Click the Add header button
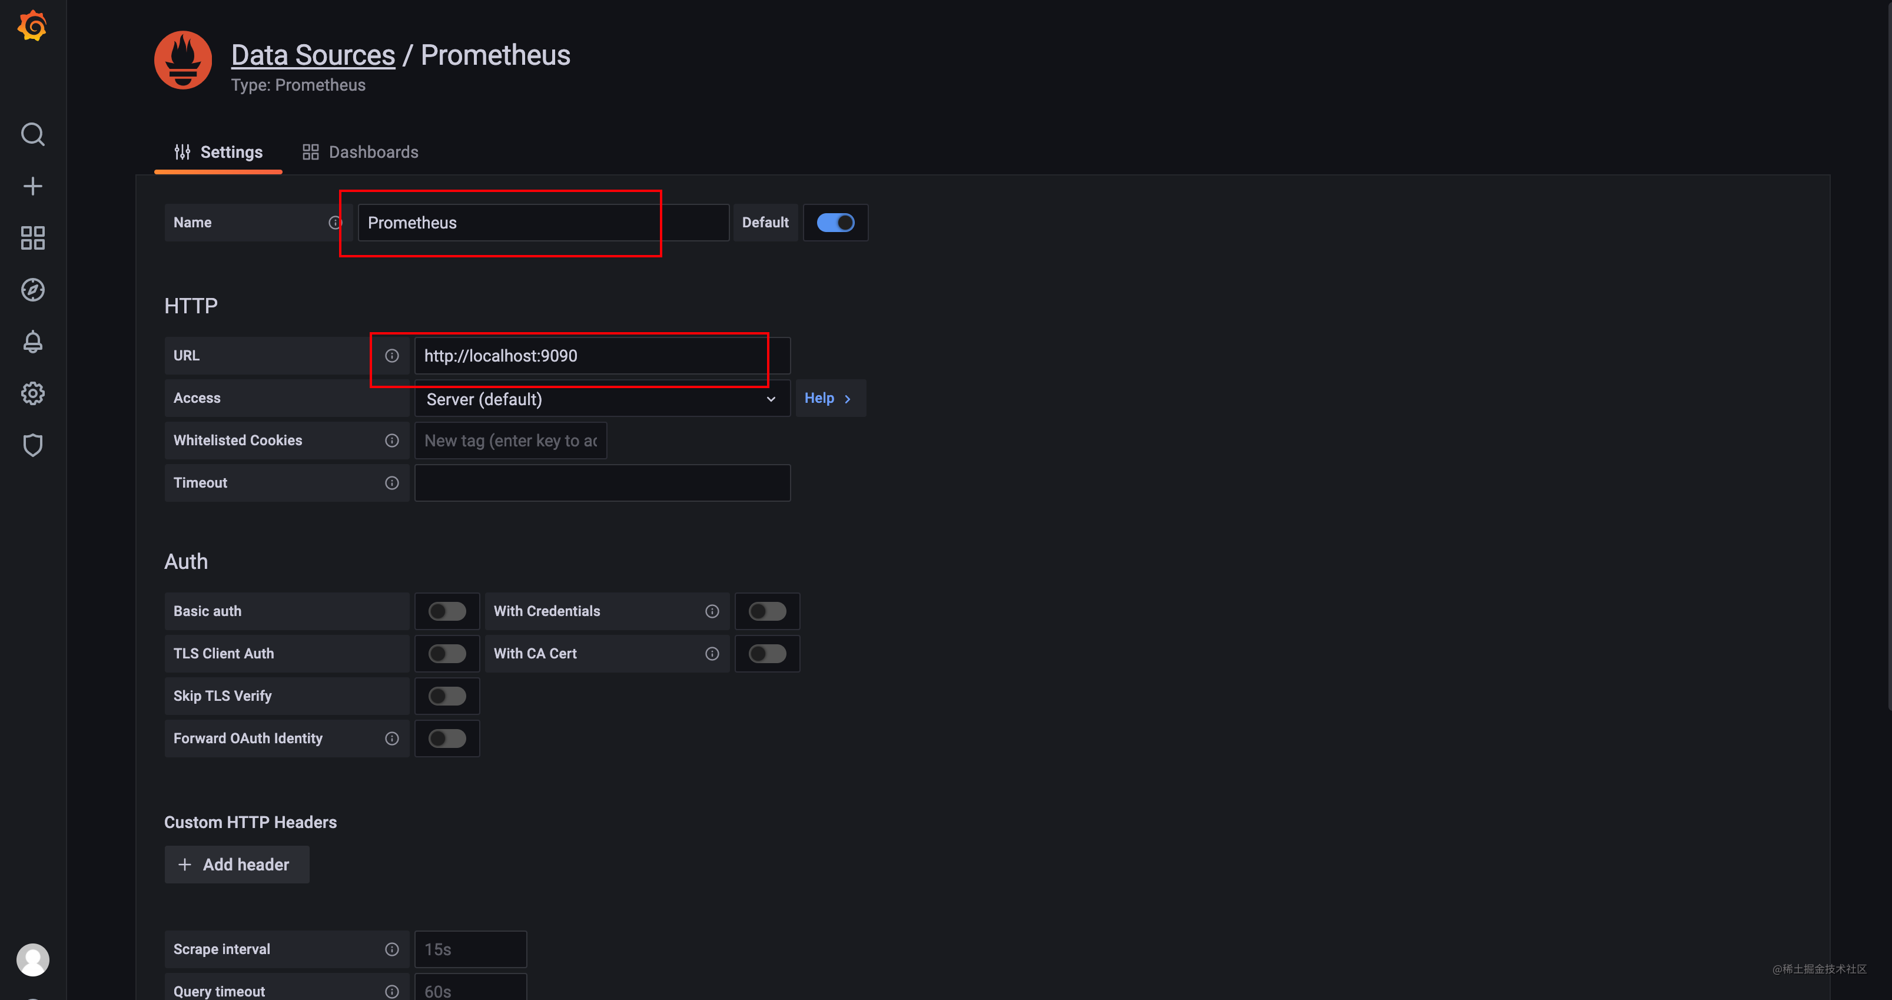This screenshot has height=1000, width=1892. (x=237, y=865)
